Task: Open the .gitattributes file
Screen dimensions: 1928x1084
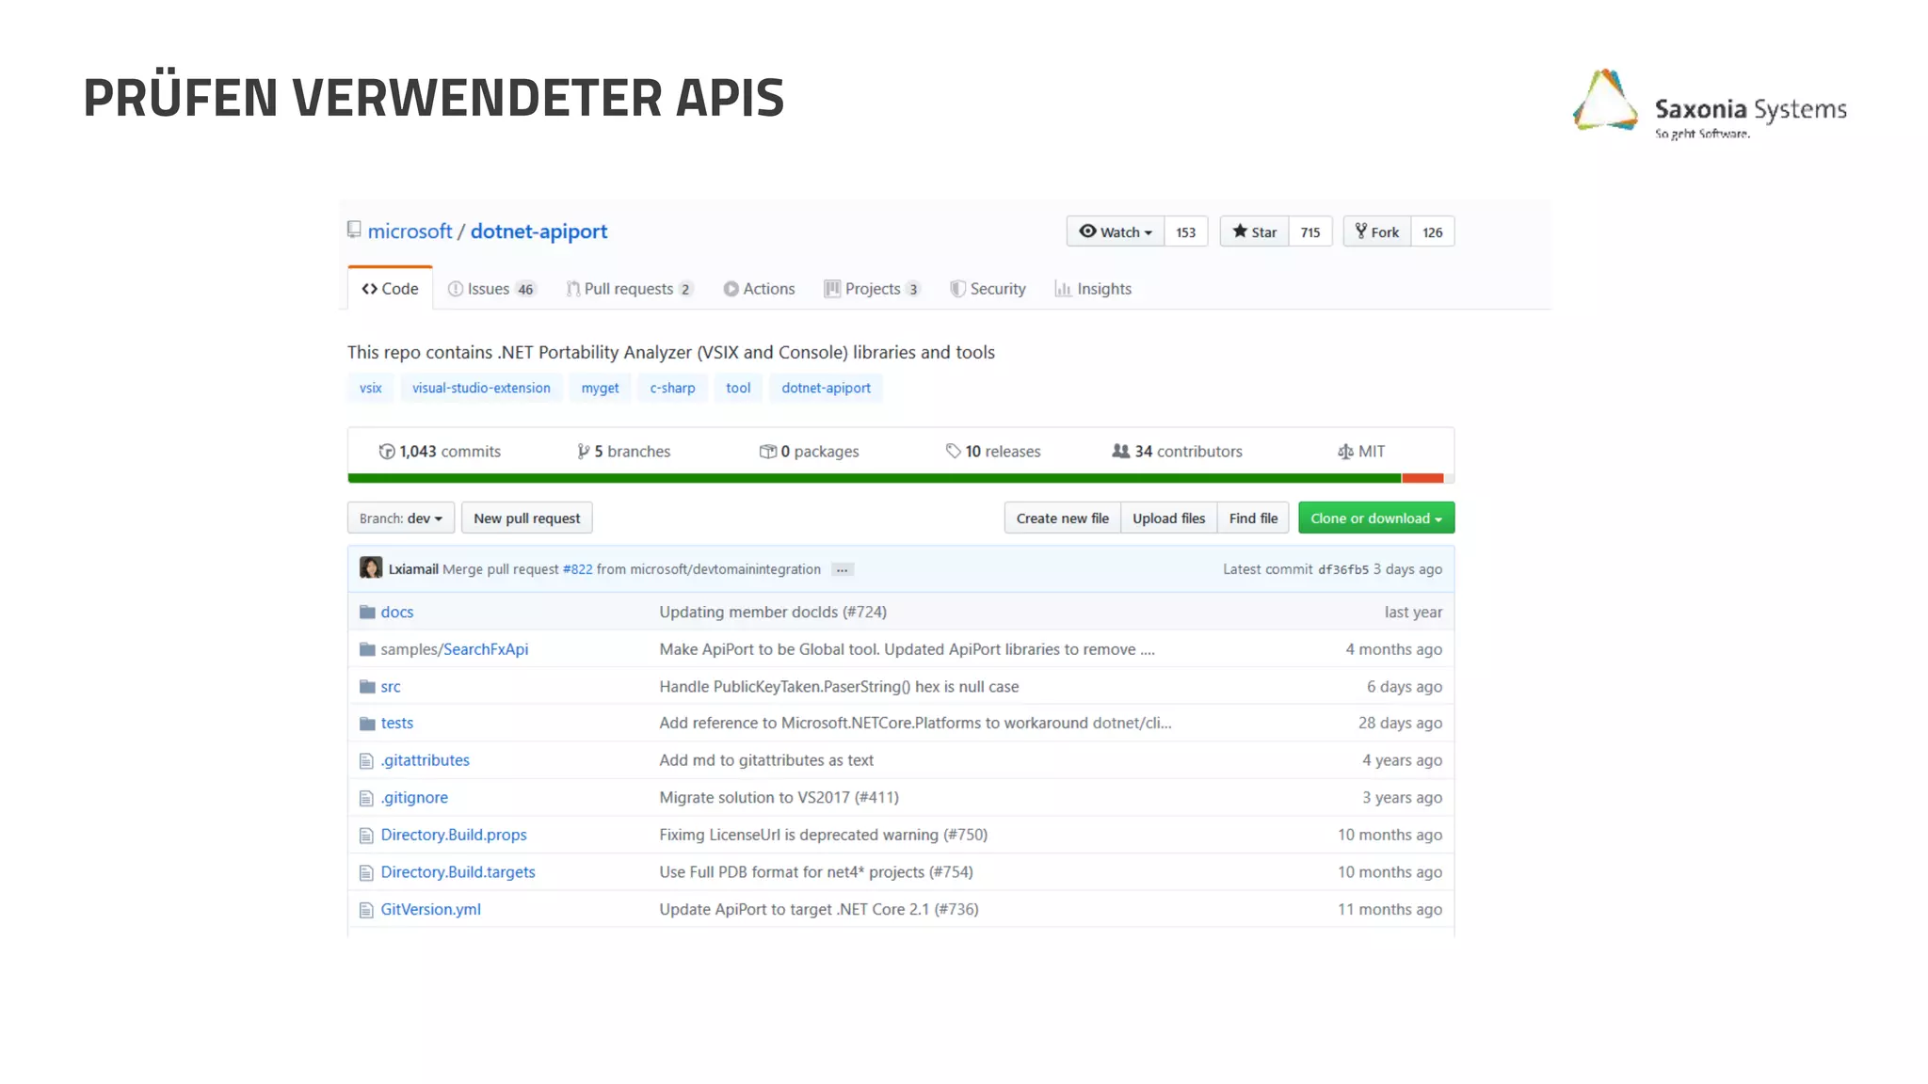Action: [425, 760]
